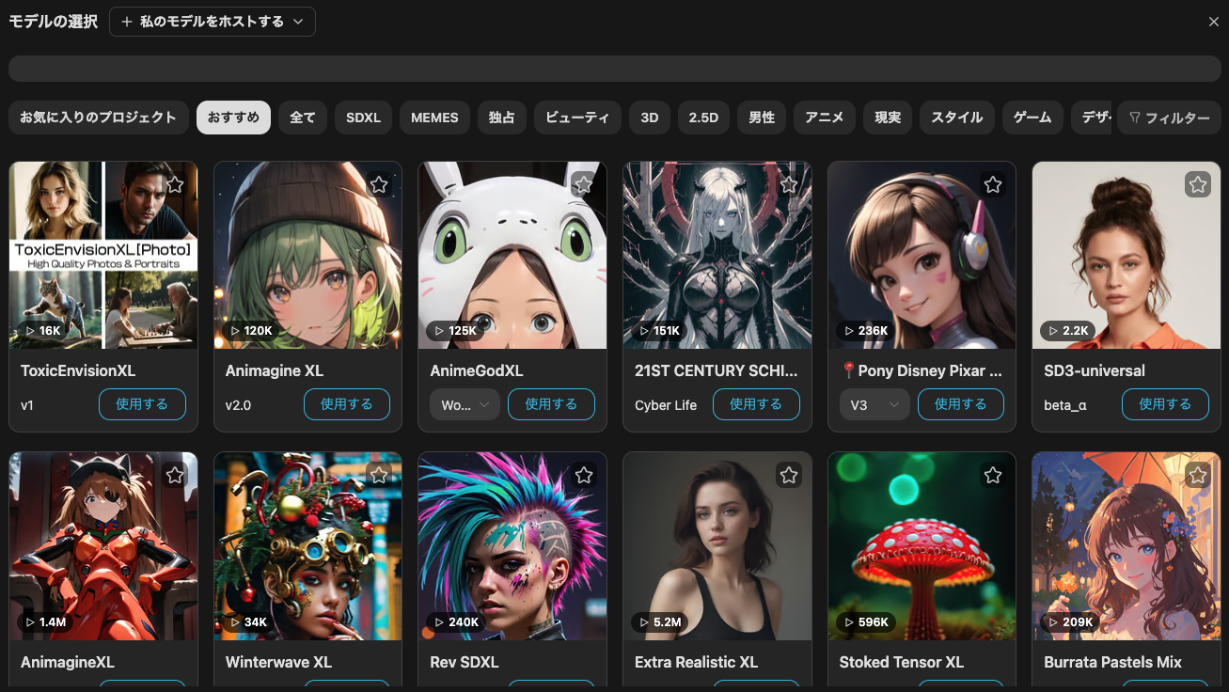Open the フィルター filter options
The width and height of the screenshot is (1229, 692).
1169,118
